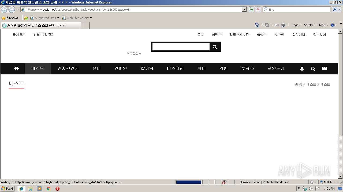
Task: Select the 투표소 nav menu item
Action: (248, 69)
